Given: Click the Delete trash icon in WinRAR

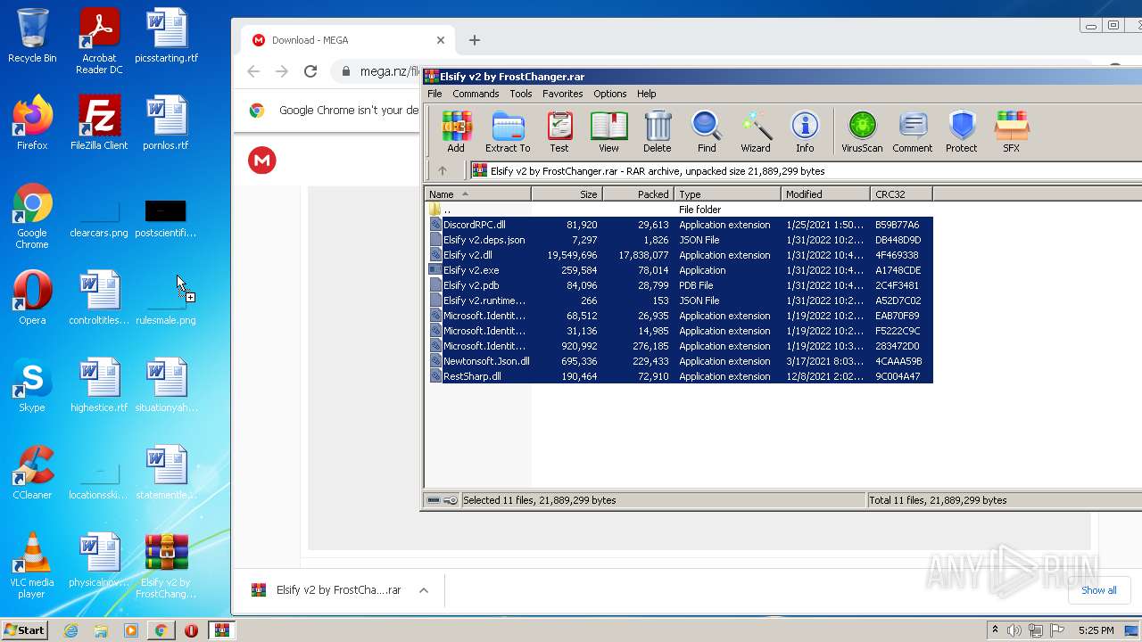Looking at the screenshot, I should (658, 132).
